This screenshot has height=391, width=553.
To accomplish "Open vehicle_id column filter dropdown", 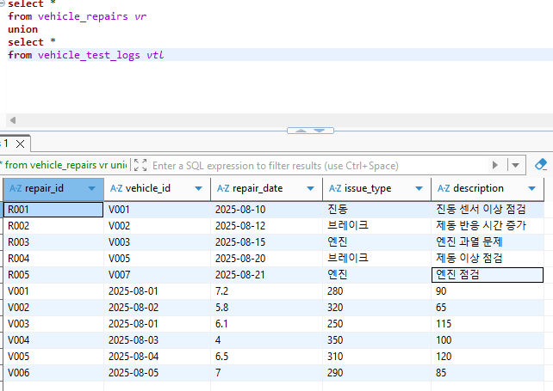I will [x=199, y=189].
